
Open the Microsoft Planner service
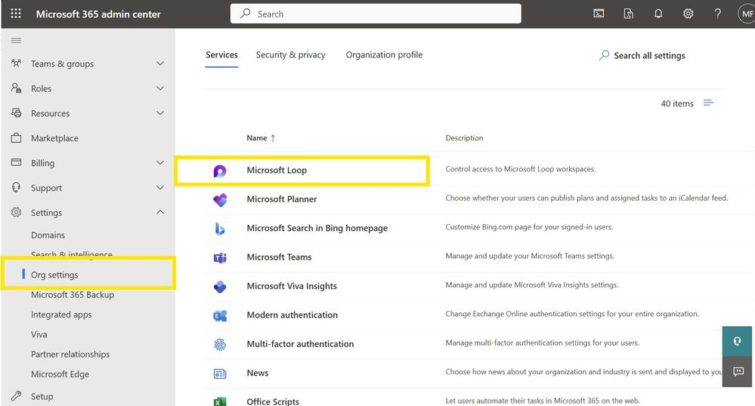282,199
